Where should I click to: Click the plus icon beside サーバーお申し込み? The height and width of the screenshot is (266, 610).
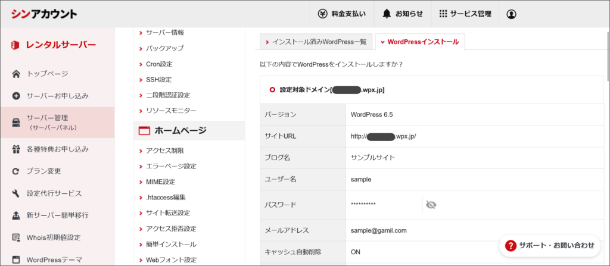(x=16, y=96)
